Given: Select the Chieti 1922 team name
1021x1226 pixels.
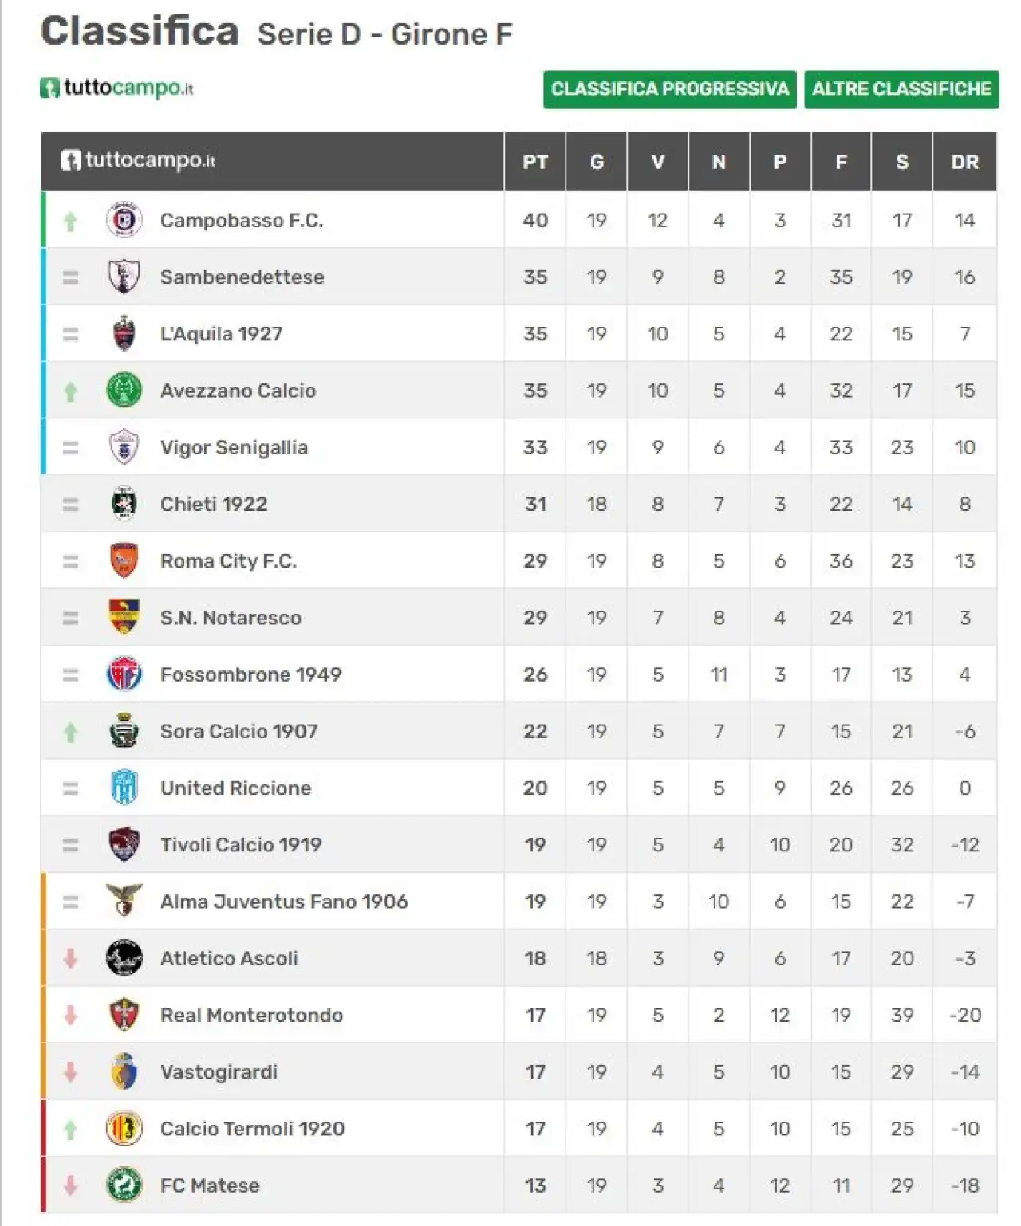Looking at the screenshot, I should pyautogui.click(x=214, y=505).
